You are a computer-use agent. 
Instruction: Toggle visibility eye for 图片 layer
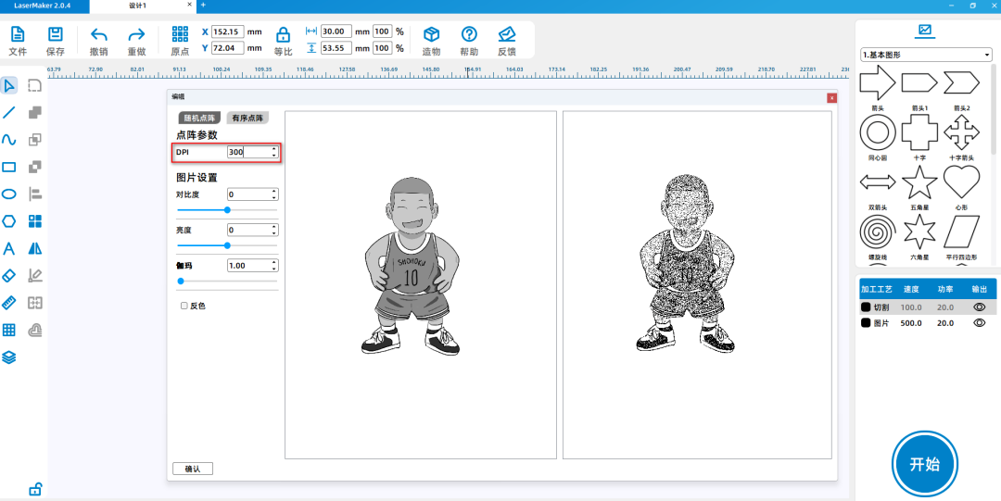point(979,323)
